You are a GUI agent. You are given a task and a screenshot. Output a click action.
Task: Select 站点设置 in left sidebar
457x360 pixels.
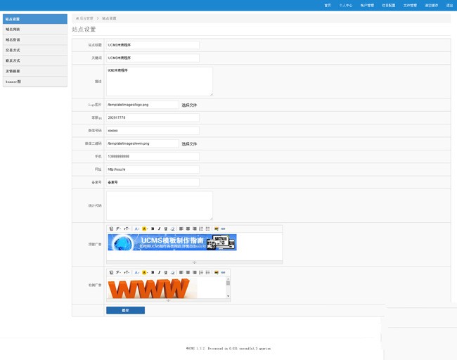click(x=35, y=19)
